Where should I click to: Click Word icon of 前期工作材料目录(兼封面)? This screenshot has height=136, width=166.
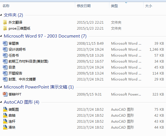pyautogui.click(x=5, y=61)
